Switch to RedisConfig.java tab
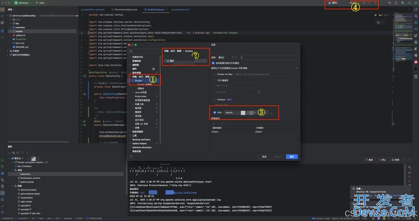The height and width of the screenshot is (221, 419). 156,10
